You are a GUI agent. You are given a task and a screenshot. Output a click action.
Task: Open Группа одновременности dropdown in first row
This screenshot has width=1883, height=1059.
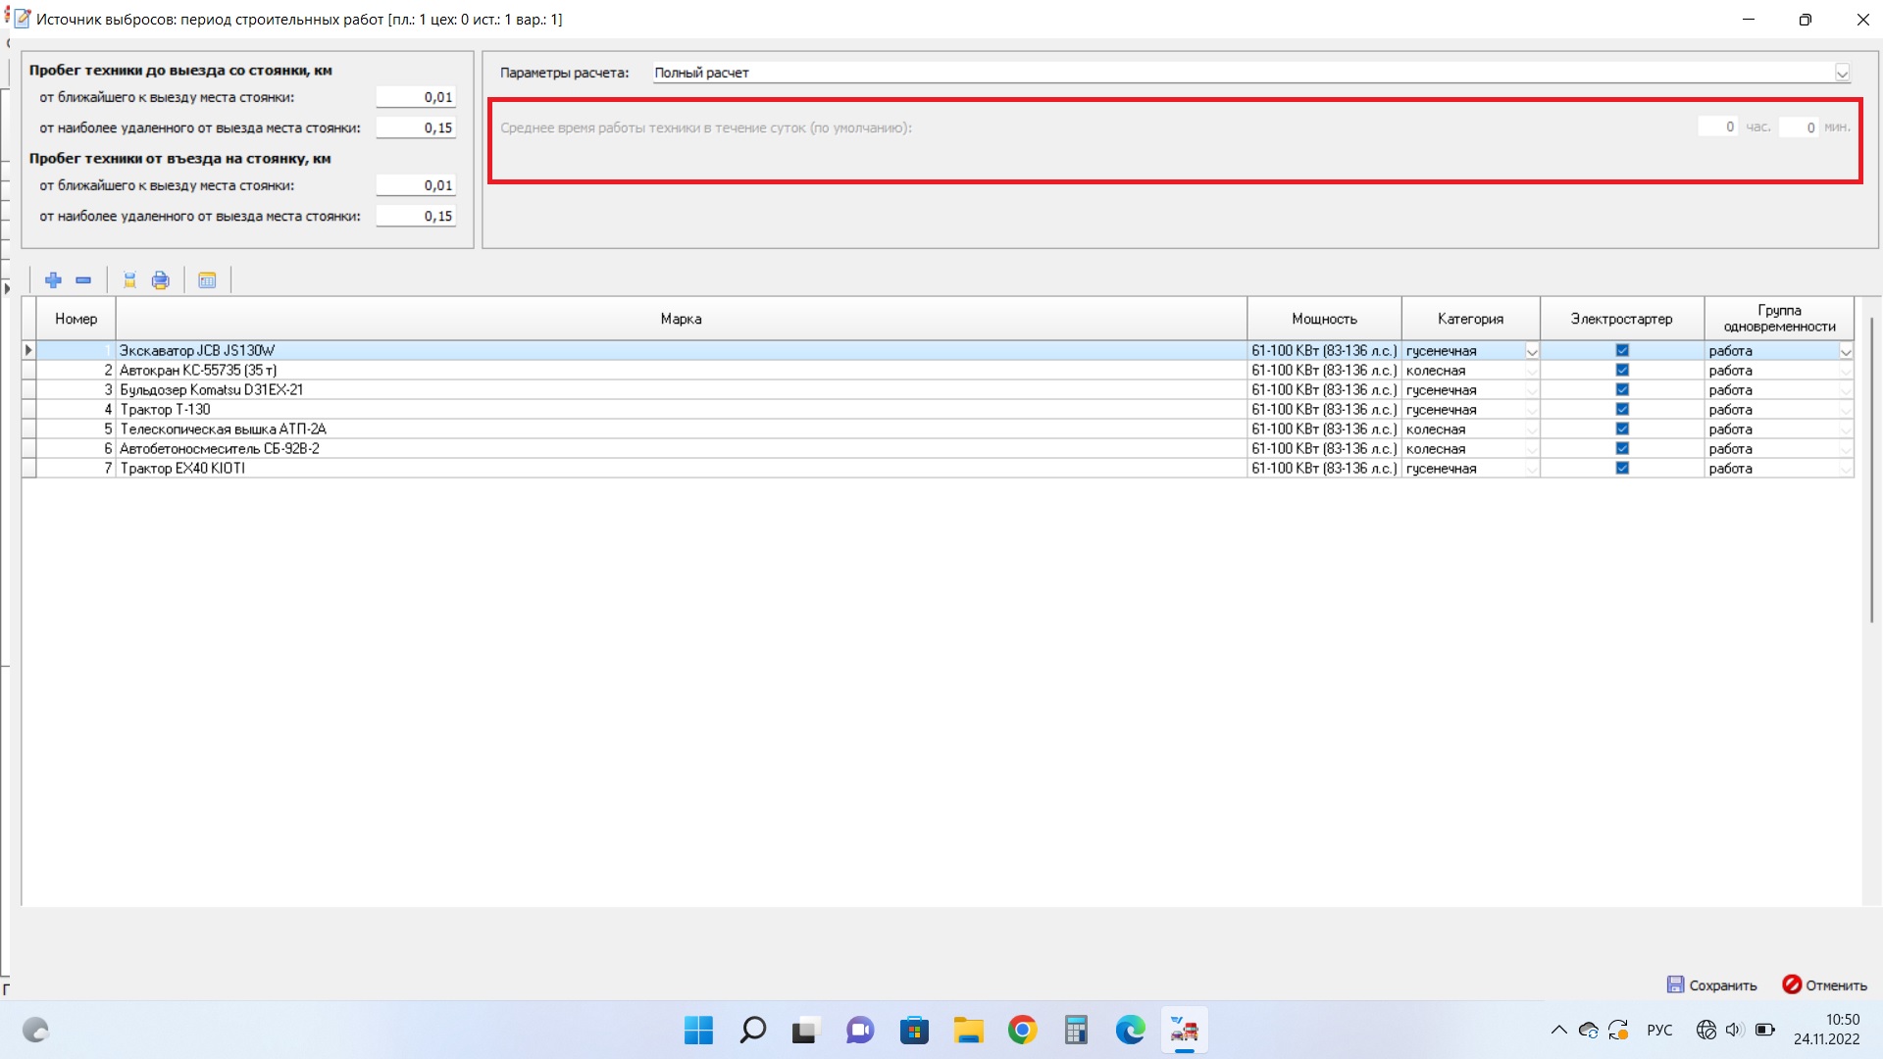point(1845,351)
